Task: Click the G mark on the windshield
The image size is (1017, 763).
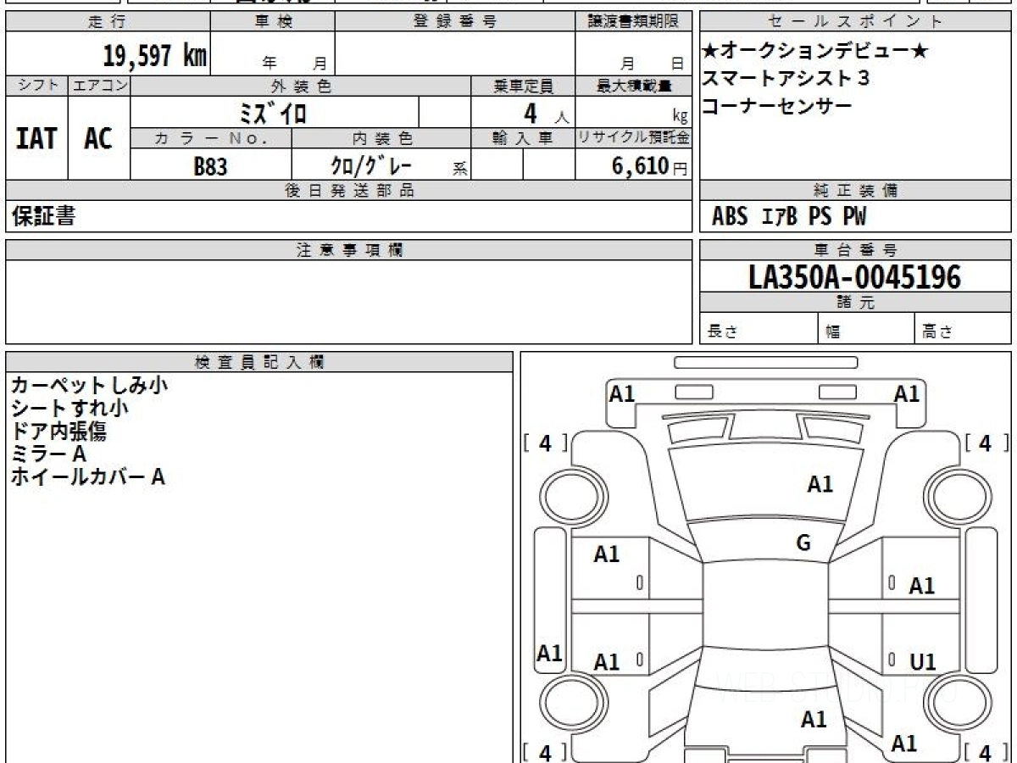Action: click(x=803, y=543)
